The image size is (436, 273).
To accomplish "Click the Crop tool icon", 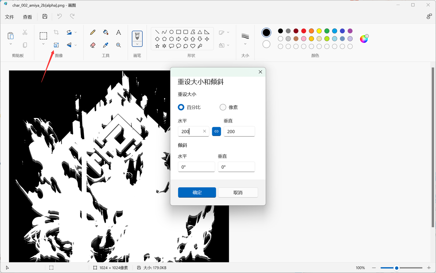I will [x=56, y=32].
